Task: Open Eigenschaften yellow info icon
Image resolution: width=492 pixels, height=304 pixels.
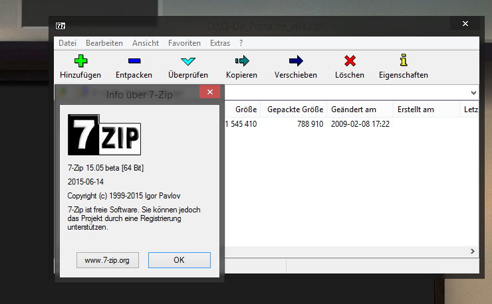Action: coord(404,60)
